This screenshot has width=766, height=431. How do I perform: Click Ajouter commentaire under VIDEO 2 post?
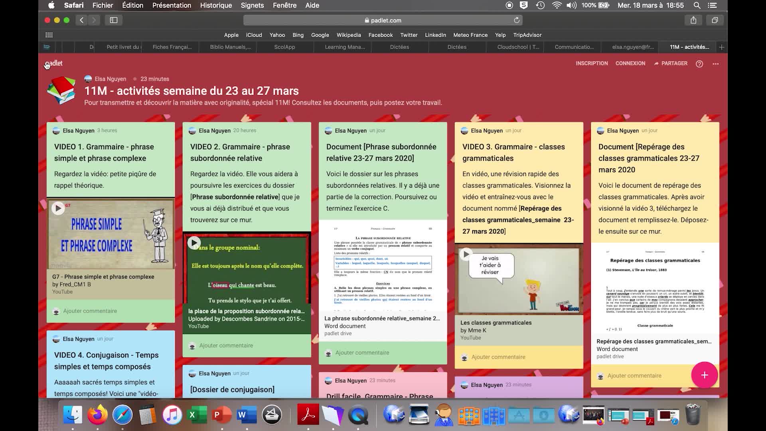point(226,346)
